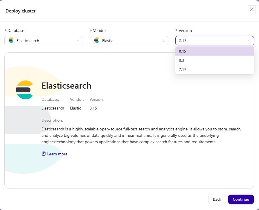This screenshot has height=210, width=259.
Task: Click the chevron icon on the Version dropdown
Action: tap(249, 41)
